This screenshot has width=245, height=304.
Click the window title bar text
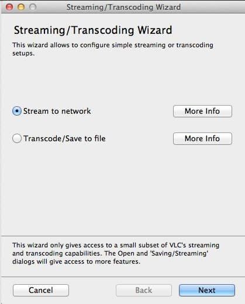click(x=123, y=7)
